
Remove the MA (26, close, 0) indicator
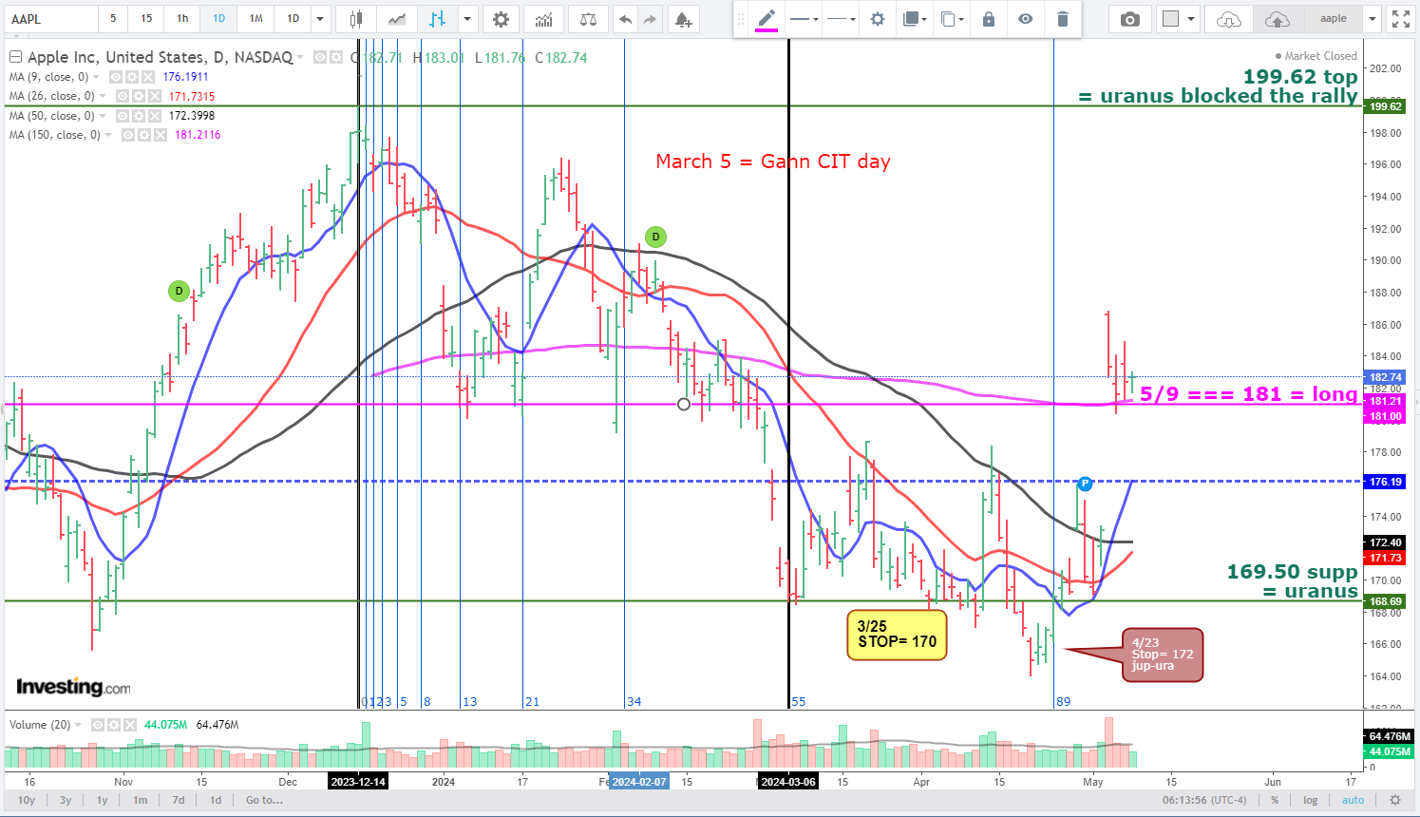pos(154,96)
